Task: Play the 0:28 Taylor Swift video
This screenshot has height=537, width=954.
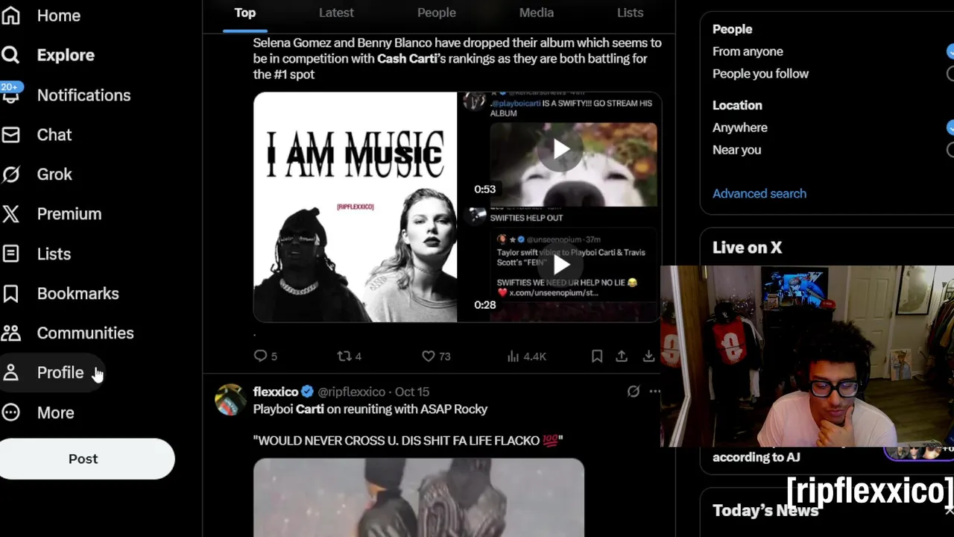Action: [x=561, y=264]
